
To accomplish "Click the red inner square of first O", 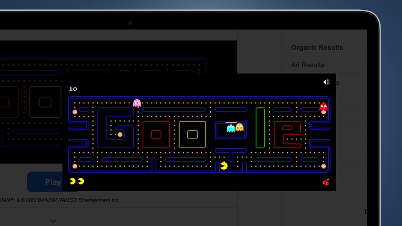I will pyautogui.click(x=156, y=135).
